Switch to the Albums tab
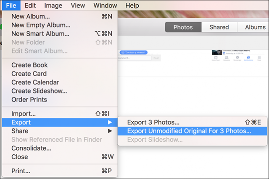This screenshot has height=179, width=269. click(255, 27)
